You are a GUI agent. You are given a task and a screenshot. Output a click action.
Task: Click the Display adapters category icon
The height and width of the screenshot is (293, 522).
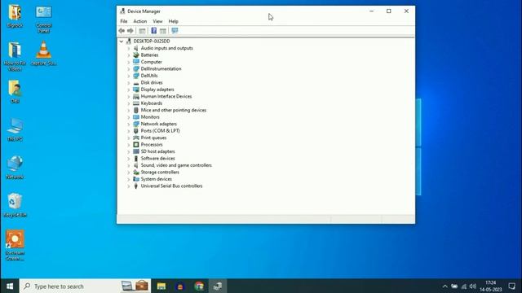click(x=136, y=90)
